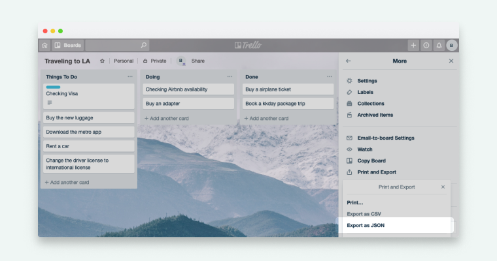
Task: Open the Personal team button
Action: pyautogui.click(x=124, y=61)
